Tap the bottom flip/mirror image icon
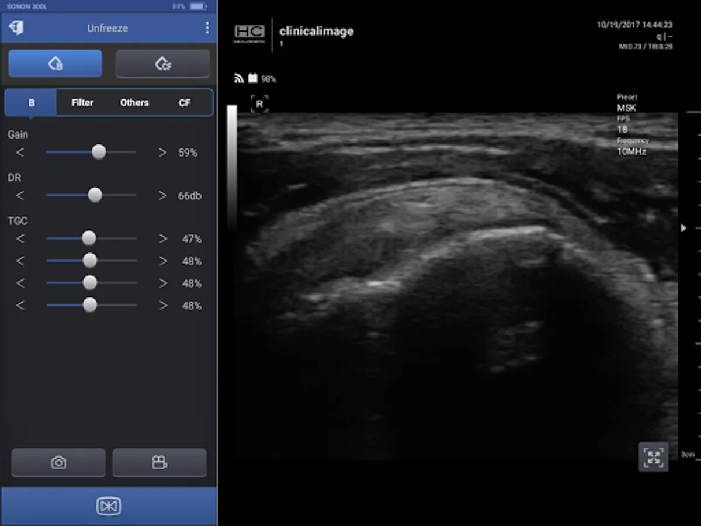Viewport: 701px width, 526px height. (109, 506)
